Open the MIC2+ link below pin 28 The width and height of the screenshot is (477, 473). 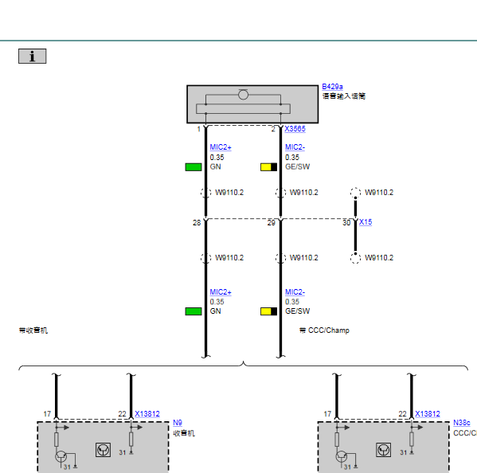(x=221, y=292)
